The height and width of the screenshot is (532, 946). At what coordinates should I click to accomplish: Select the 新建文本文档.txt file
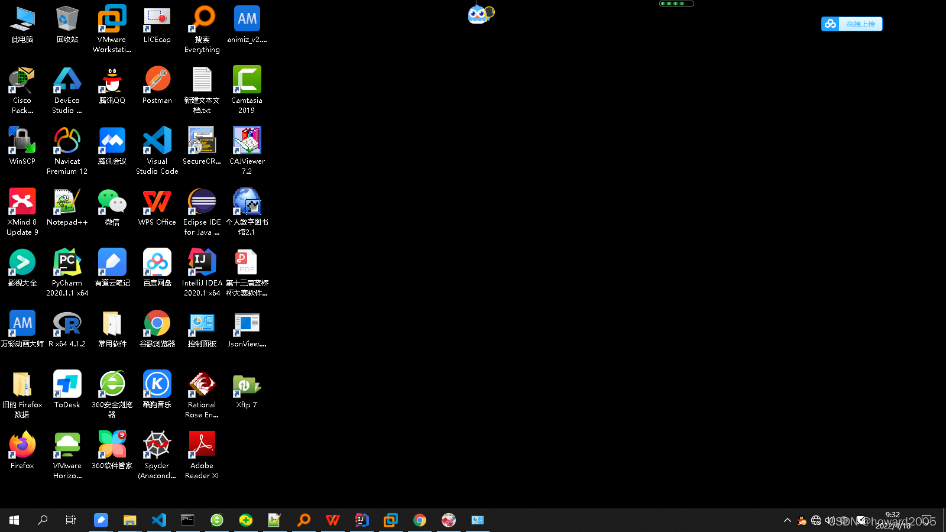(202, 89)
